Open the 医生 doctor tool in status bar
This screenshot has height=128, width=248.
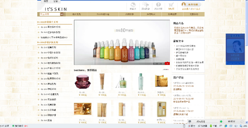pos(191,126)
